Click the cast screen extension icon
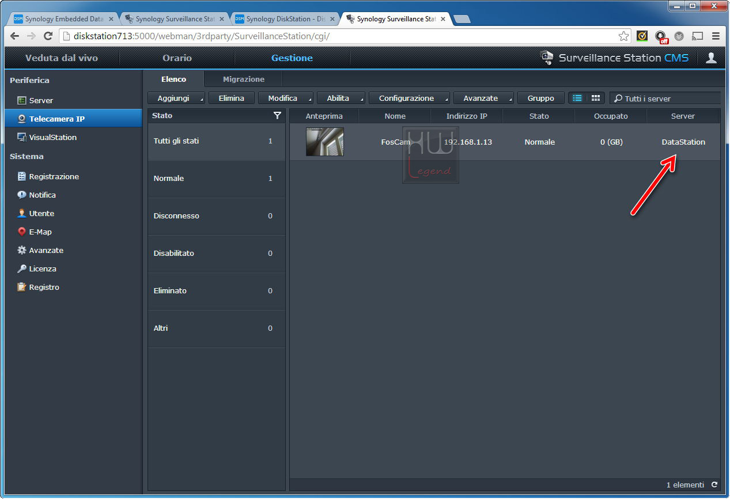 click(698, 36)
